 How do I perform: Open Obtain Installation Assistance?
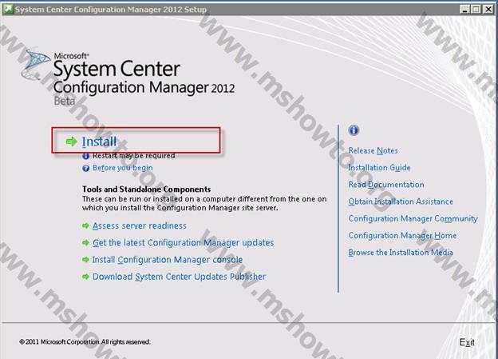(x=401, y=201)
